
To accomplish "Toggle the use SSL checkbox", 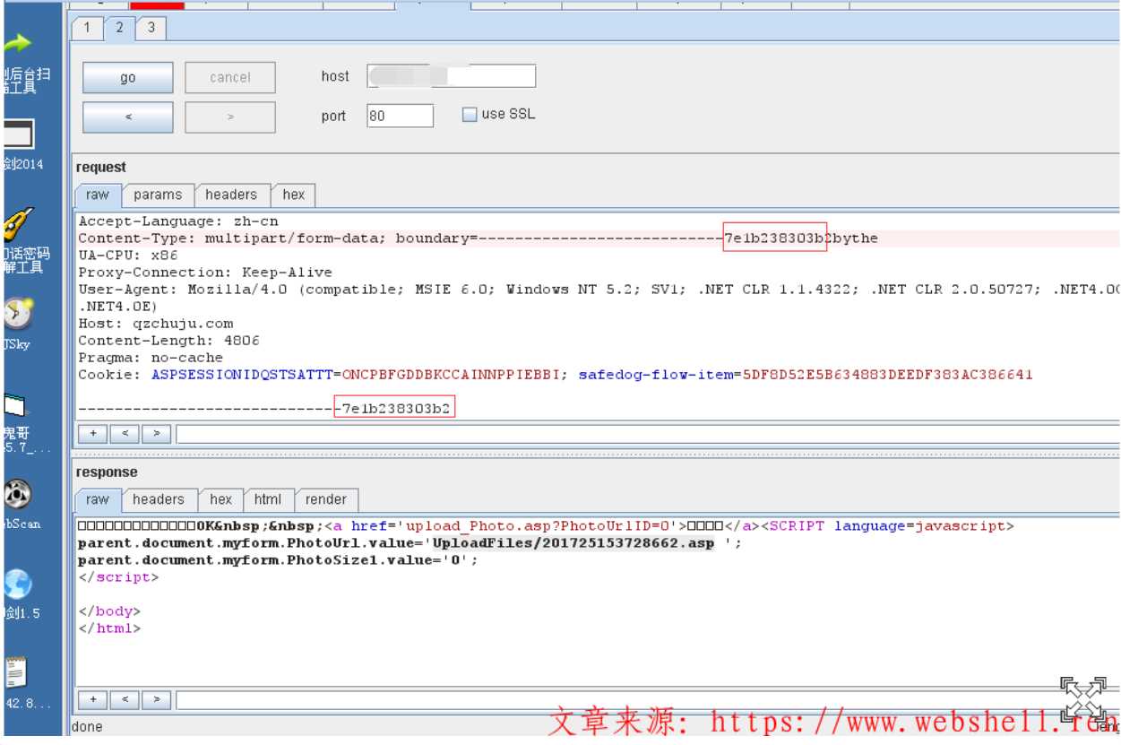I will [470, 115].
